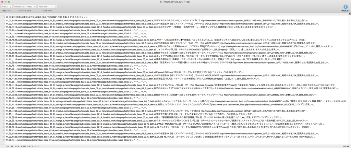This screenshot has width=351, height=148.
Task: Click the 16.9 KB file size indicator
Action: (x=346, y=146)
